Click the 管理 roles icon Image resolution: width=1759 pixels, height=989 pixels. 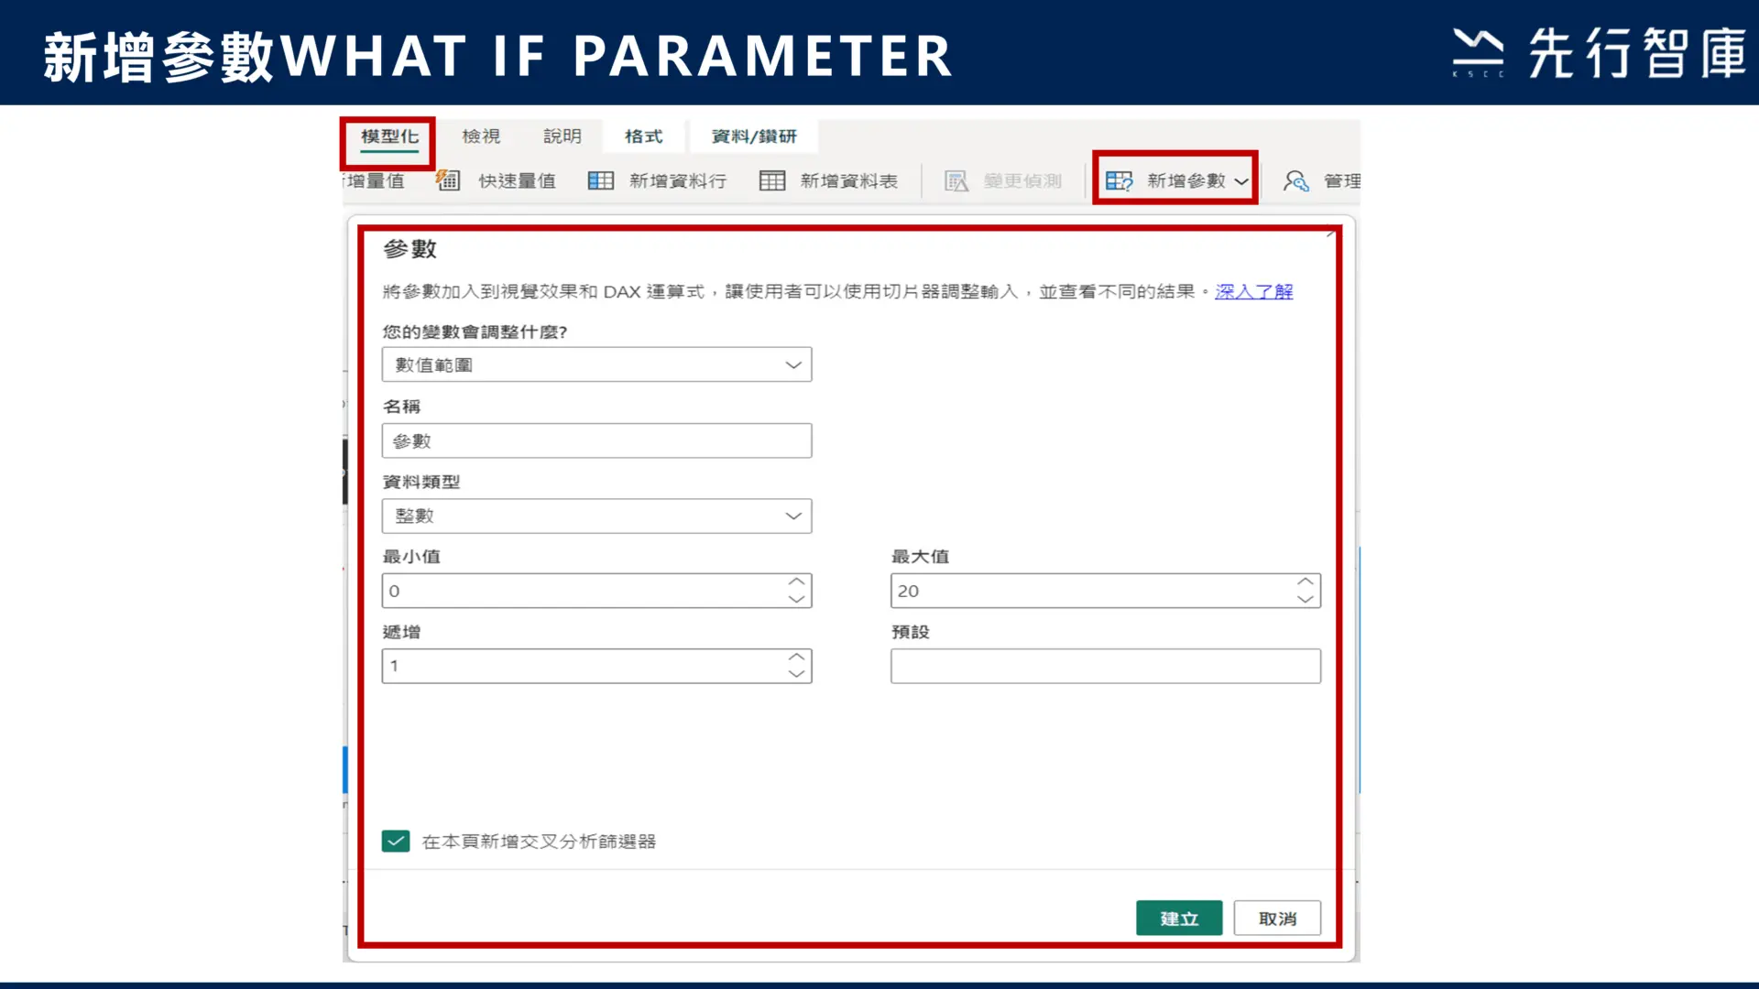tap(1295, 180)
